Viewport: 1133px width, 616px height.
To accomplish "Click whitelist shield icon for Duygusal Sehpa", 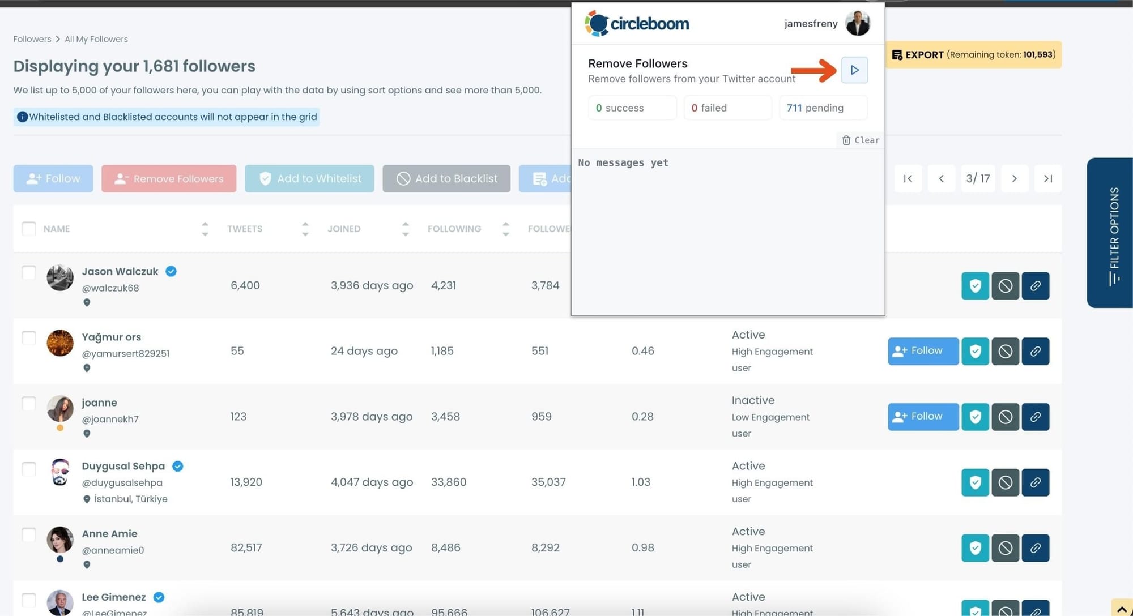I will click(975, 482).
